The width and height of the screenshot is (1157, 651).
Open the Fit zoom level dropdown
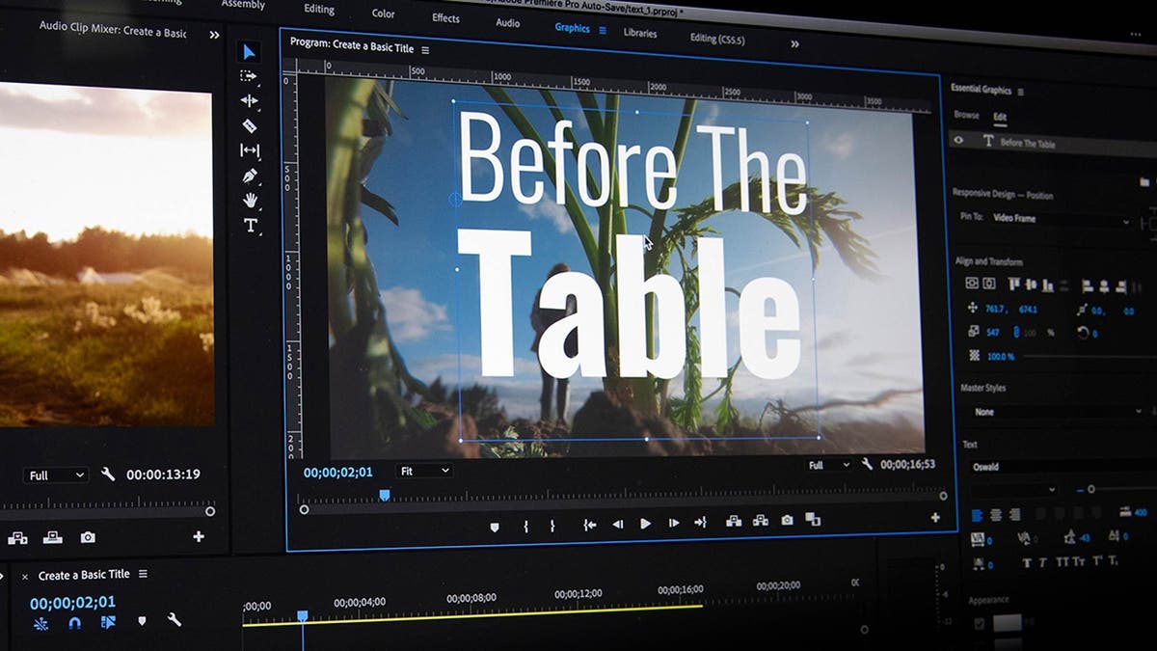(424, 471)
